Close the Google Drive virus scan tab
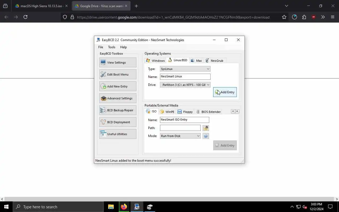Viewport: 339px width, 212px height. pyautogui.click(x=126, y=6)
